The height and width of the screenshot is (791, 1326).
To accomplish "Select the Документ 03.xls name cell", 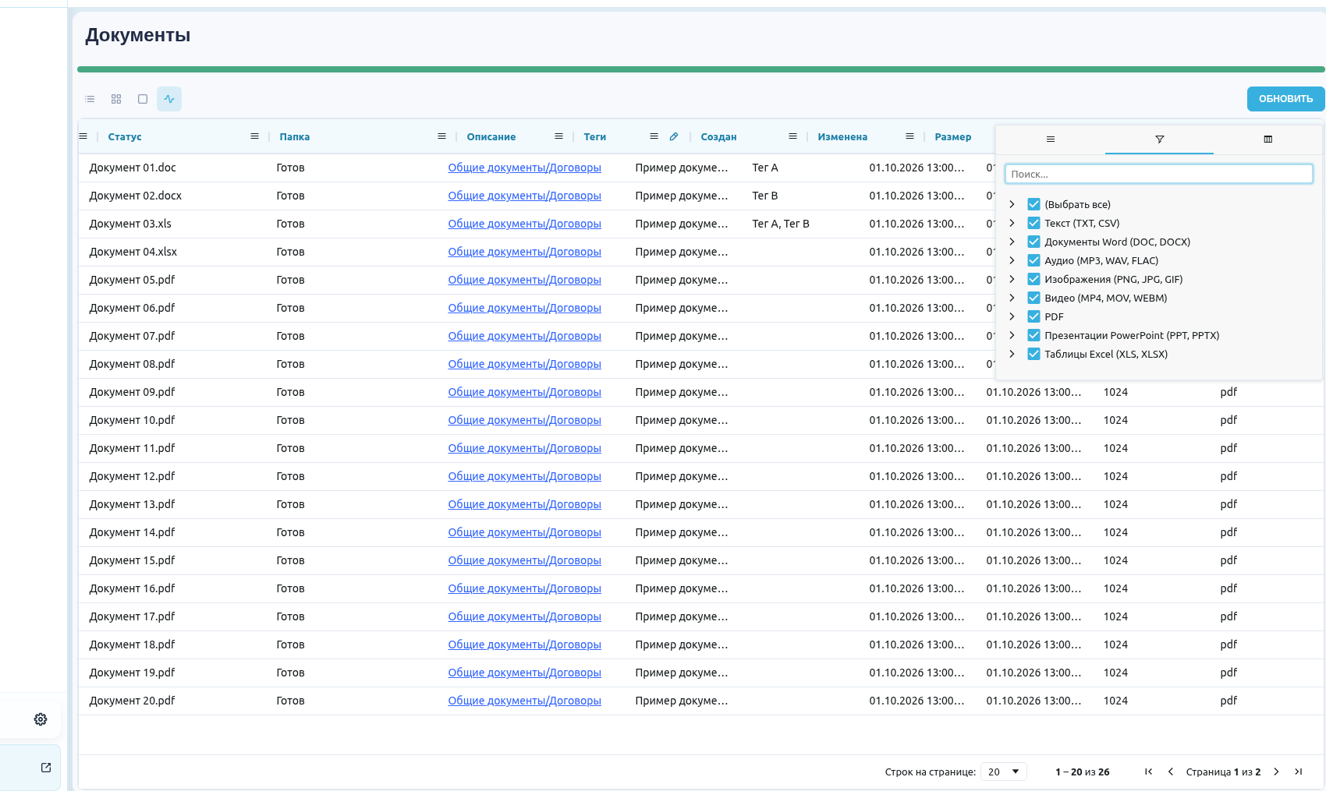I will click(130, 224).
